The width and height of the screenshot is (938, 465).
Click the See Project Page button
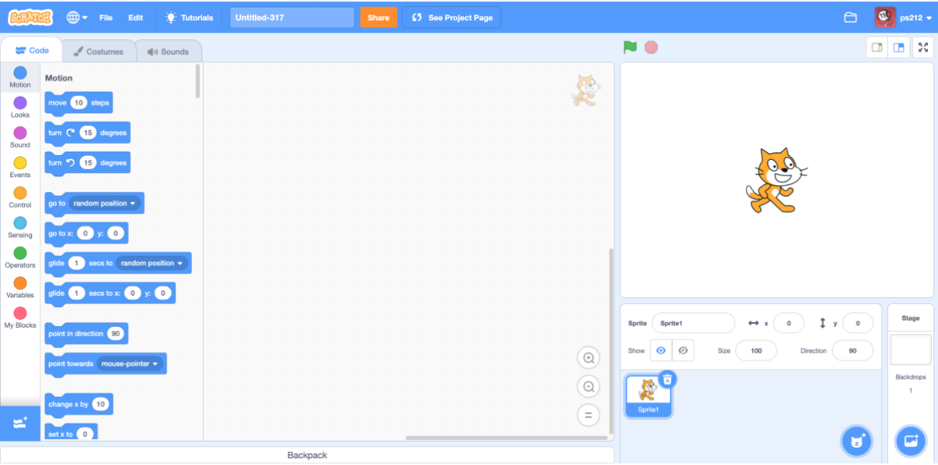(x=451, y=17)
